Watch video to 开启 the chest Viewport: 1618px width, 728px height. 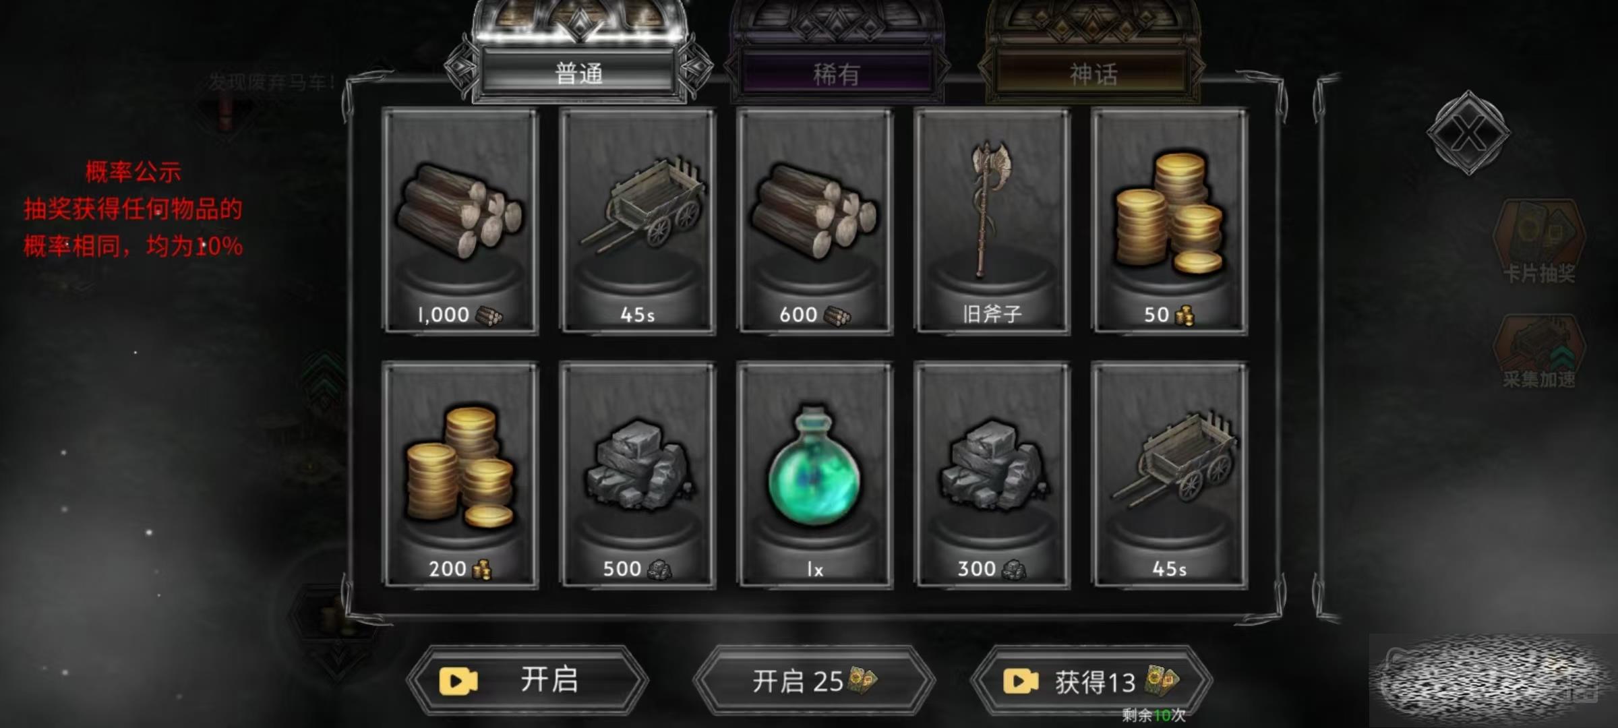[x=527, y=680]
